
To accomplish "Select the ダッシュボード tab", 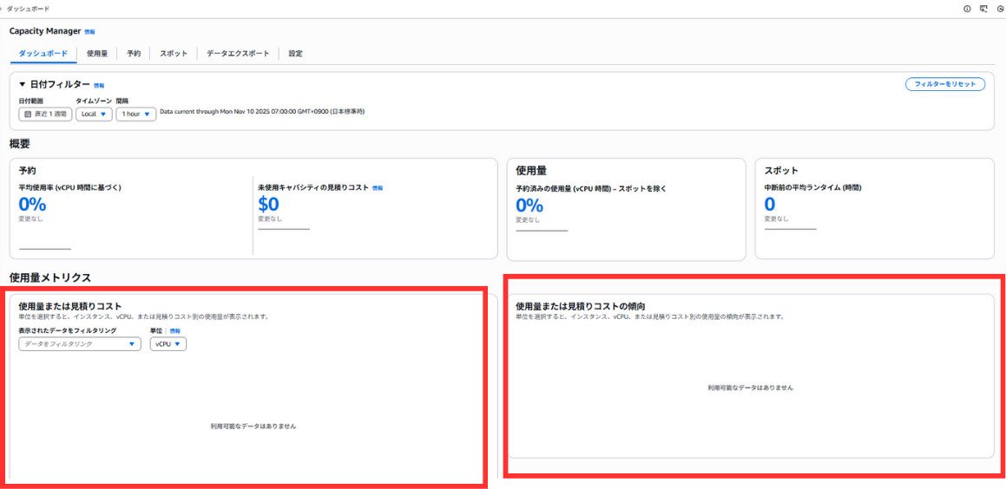I will (x=43, y=54).
